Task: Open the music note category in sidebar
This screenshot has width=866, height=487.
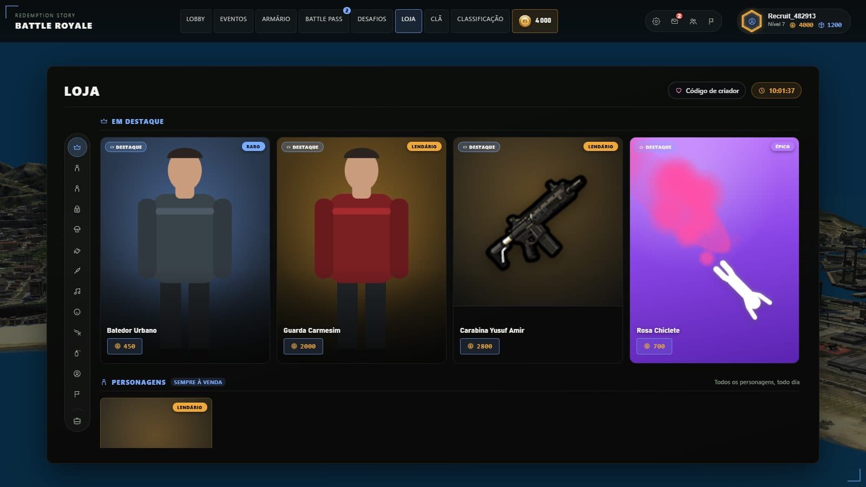Action: (x=77, y=291)
